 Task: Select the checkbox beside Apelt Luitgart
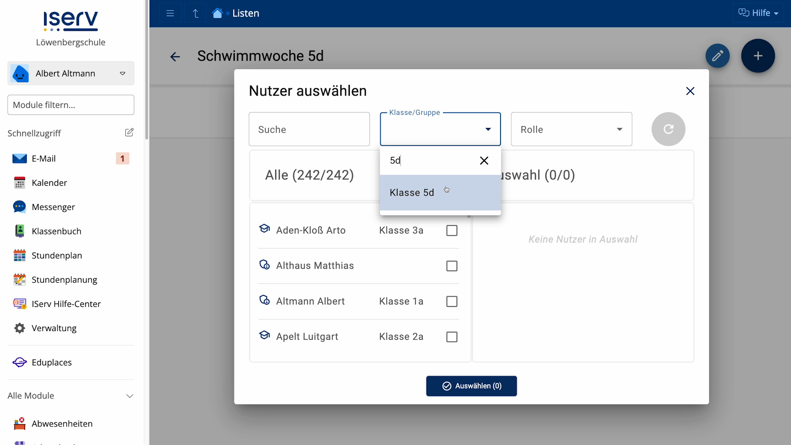451,337
